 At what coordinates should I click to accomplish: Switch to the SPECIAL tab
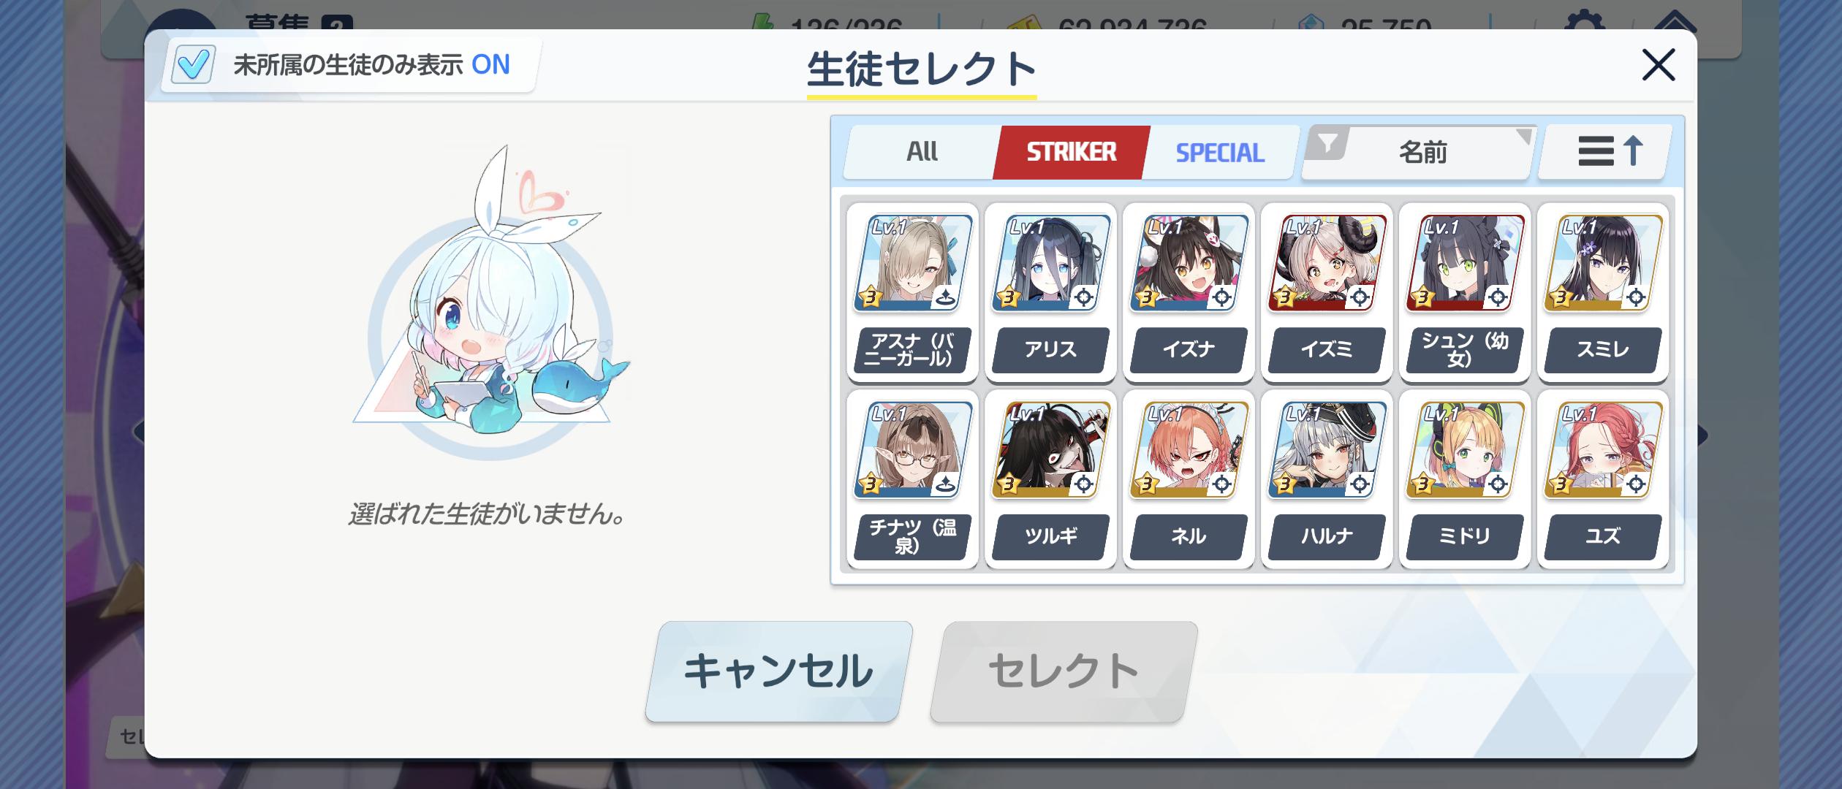(x=1220, y=152)
